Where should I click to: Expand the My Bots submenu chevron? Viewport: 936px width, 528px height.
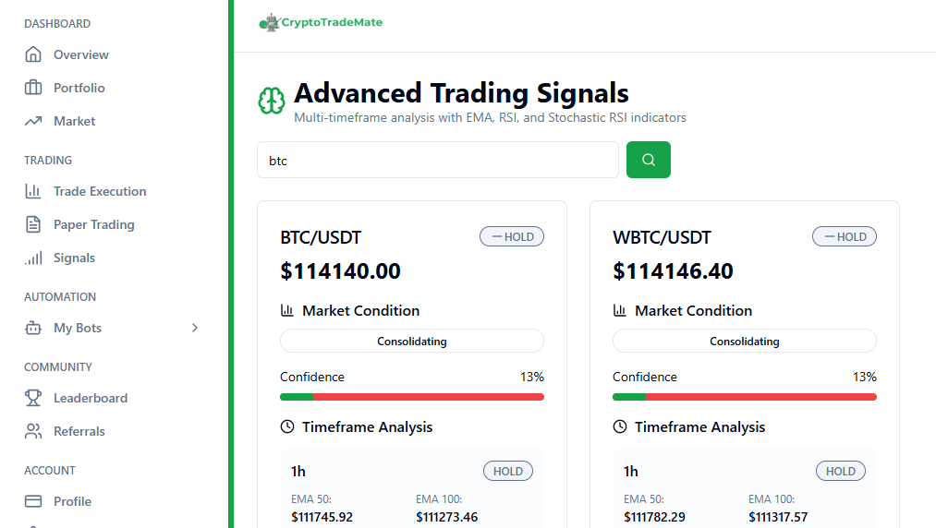[195, 328]
